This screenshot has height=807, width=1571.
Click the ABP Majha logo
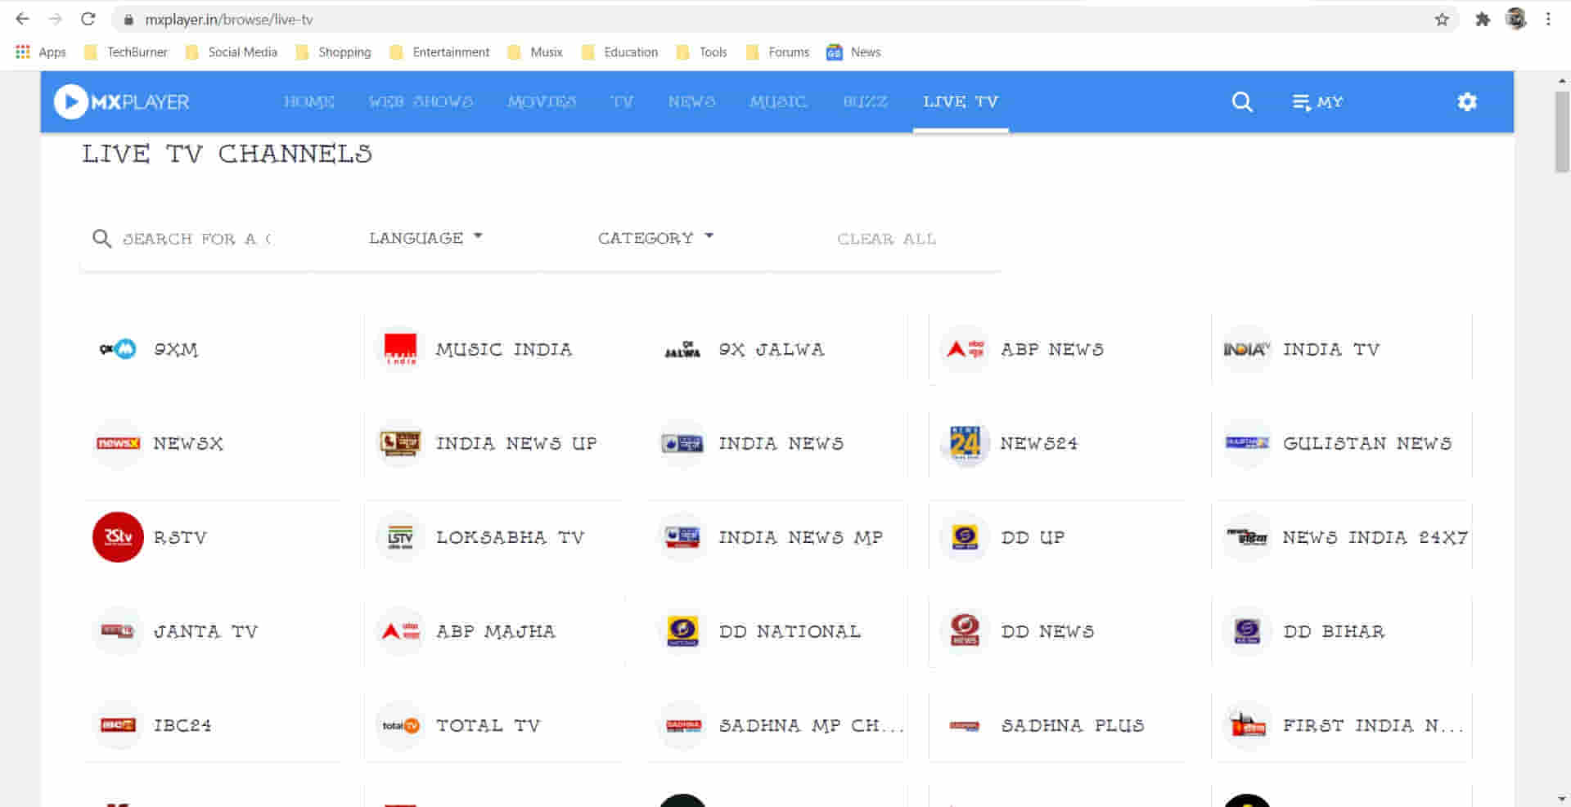pos(400,631)
